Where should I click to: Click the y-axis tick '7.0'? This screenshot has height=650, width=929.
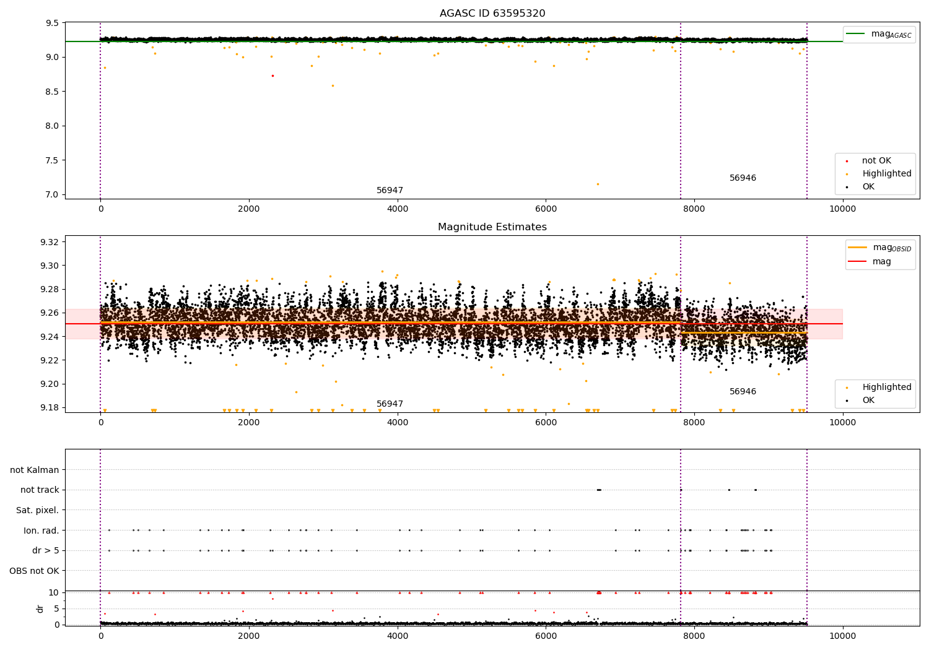(x=53, y=195)
